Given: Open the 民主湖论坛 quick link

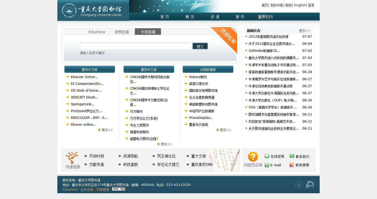Looking at the screenshot, I should [166, 156].
